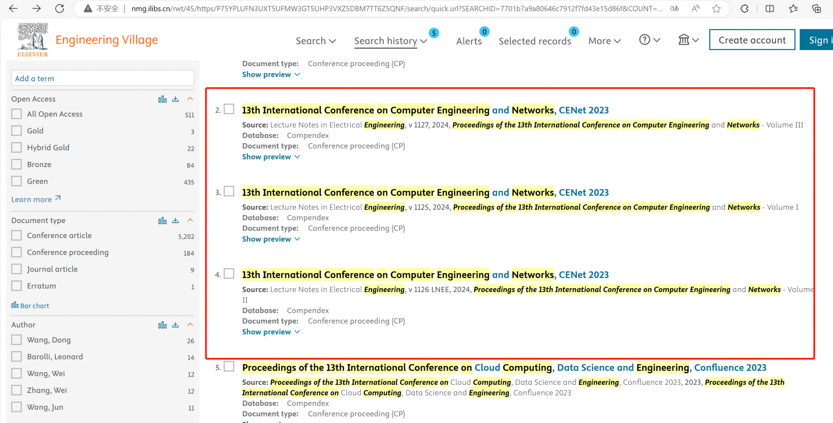Click the not-secure warning icon in address bar
Viewport: 833px width, 423px height.
pos(87,9)
